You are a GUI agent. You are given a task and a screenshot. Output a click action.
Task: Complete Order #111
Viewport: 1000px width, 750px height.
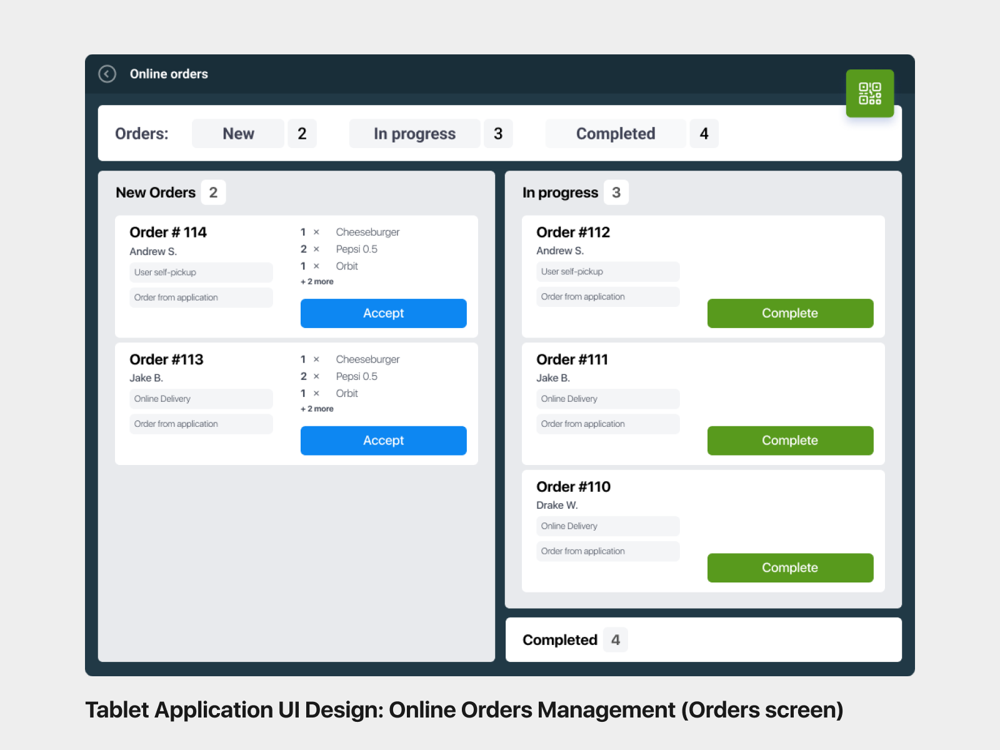[x=790, y=441]
